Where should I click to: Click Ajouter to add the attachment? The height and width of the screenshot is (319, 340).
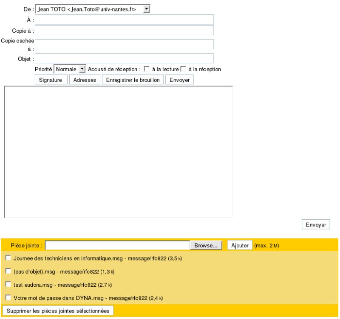(240, 245)
